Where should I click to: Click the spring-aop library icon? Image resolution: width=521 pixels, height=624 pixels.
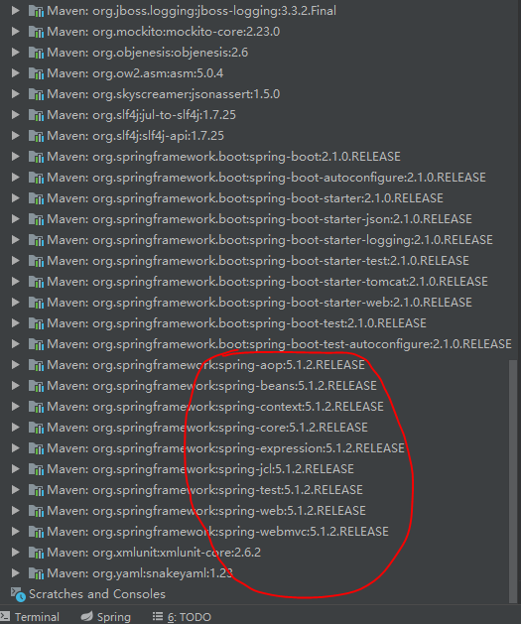[36, 365]
